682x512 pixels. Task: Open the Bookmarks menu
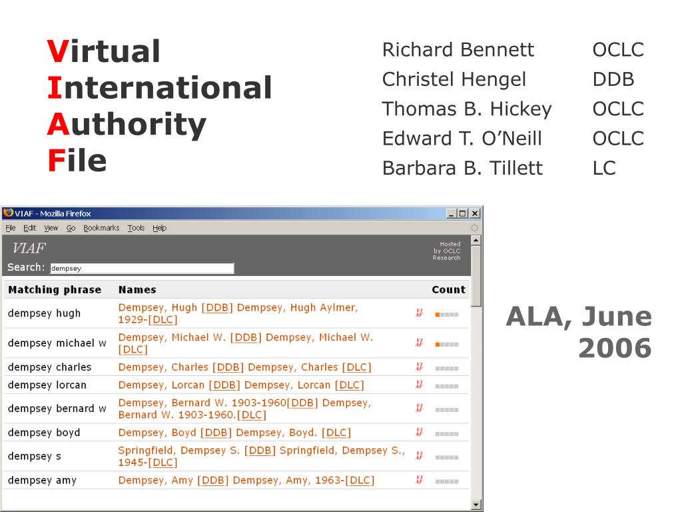pyautogui.click(x=101, y=228)
